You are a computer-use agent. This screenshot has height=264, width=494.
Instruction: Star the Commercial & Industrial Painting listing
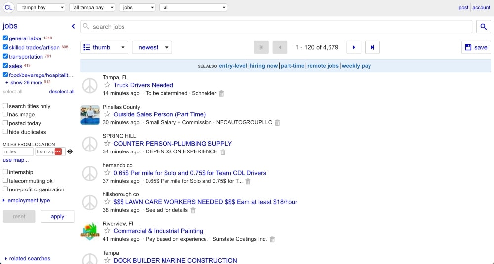(x=107, y=231)
